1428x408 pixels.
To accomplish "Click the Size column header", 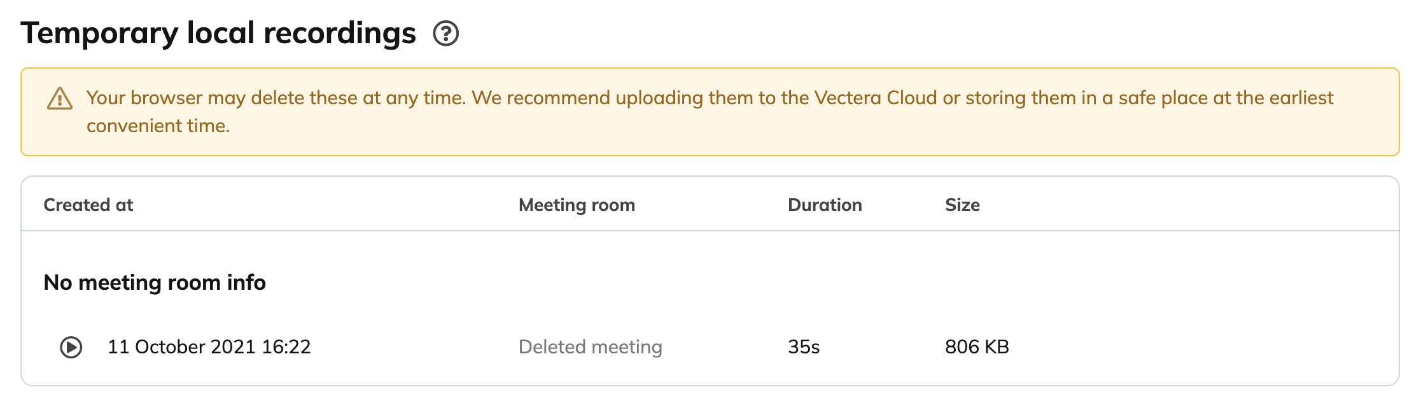I will tap(962, 205).
